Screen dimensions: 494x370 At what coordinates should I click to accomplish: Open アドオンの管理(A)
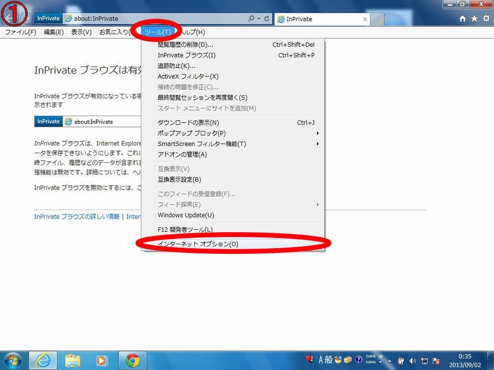coord(233,155)
